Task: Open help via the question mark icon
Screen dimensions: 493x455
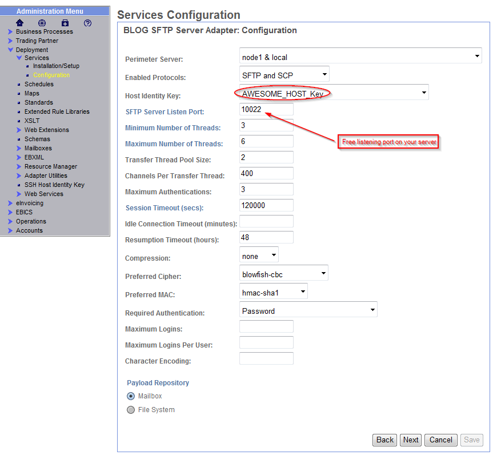Action: tap(87, 23)
